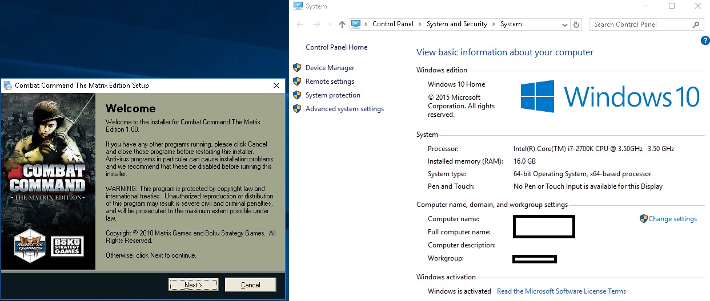Click the computer icon in address bar
This screenshot has height=301, width=710.
click(356, 24)
